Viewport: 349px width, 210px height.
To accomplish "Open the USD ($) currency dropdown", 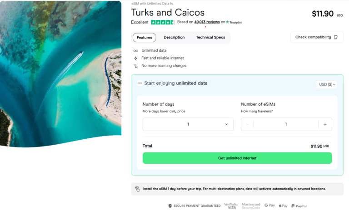I will tap(327, 84).
